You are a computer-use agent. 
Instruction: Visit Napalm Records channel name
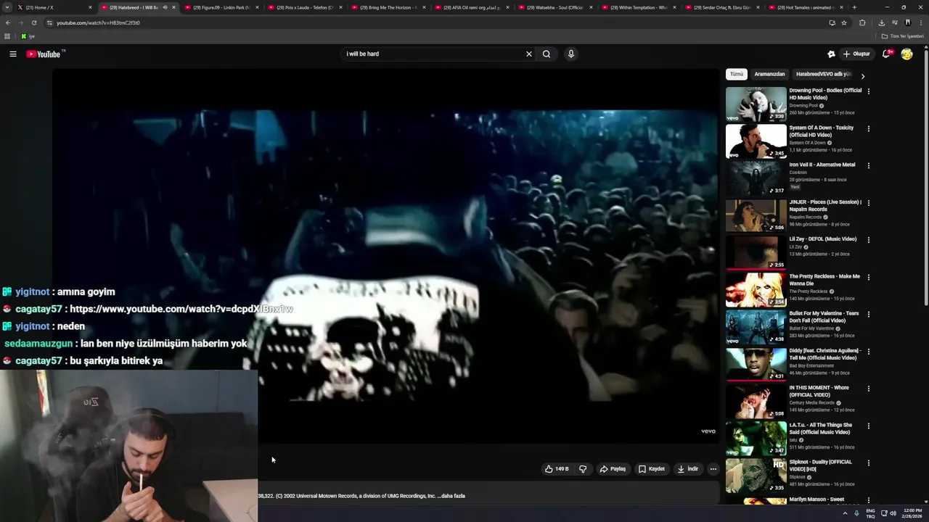(x=806, y=217)
